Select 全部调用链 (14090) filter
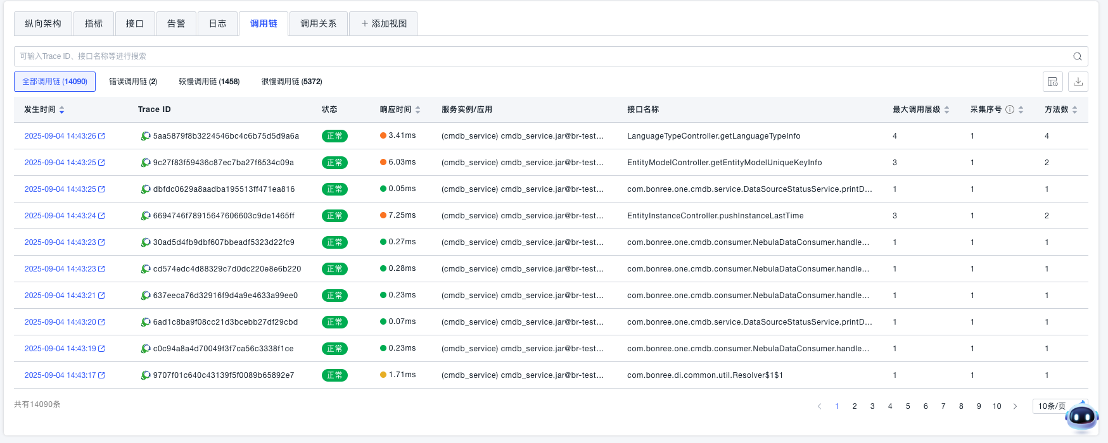This screenshot has width=1108, height=443. [x=54, y=82]
